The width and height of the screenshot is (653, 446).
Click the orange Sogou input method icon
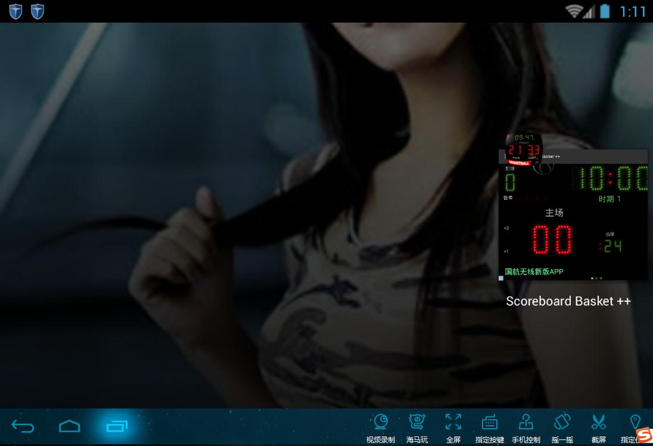643,435
